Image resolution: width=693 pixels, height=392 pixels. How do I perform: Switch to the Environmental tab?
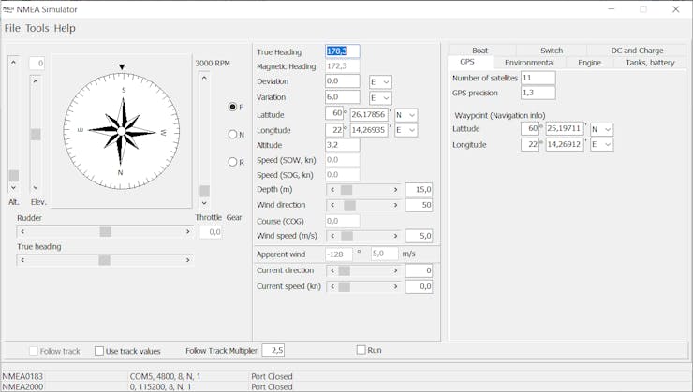pos(529,63)
